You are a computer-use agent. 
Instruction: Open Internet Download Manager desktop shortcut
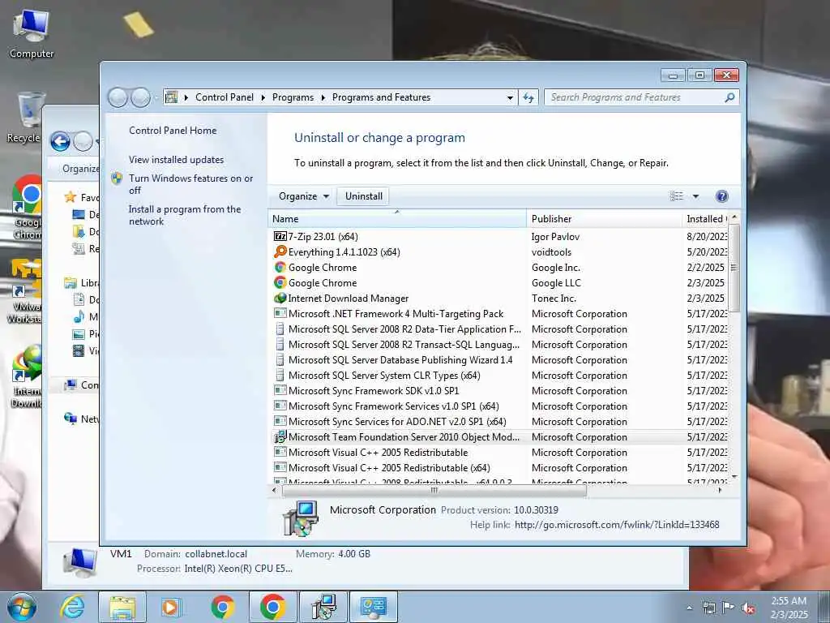[27, 376]
